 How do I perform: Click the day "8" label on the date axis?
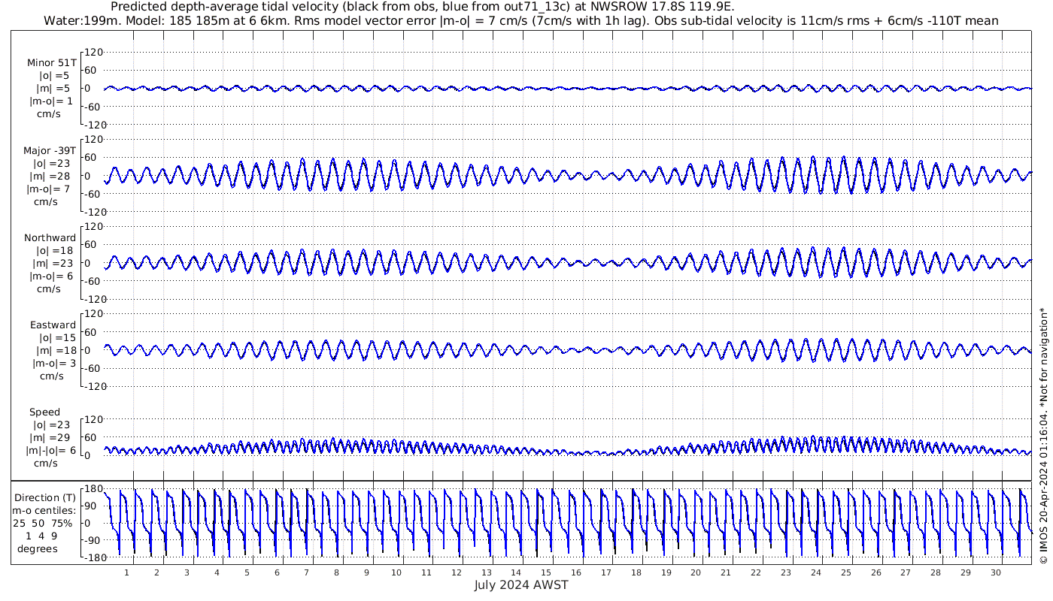(336, 572)
